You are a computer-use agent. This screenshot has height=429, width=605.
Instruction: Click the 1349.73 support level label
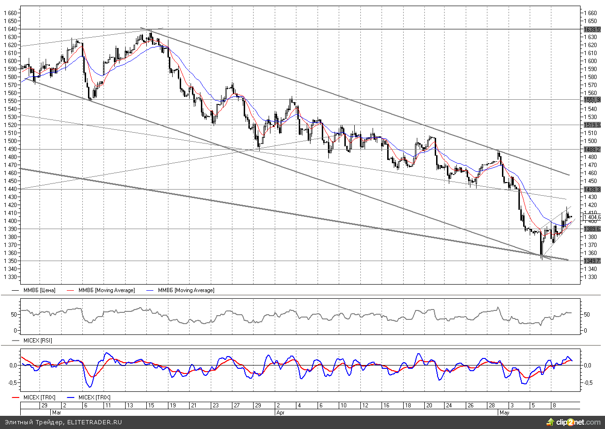click(x=592, y=261)
